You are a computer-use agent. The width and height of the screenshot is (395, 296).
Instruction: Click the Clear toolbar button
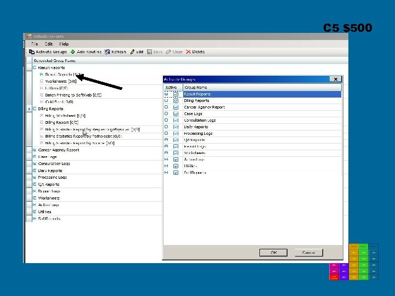tap(174, 52)
